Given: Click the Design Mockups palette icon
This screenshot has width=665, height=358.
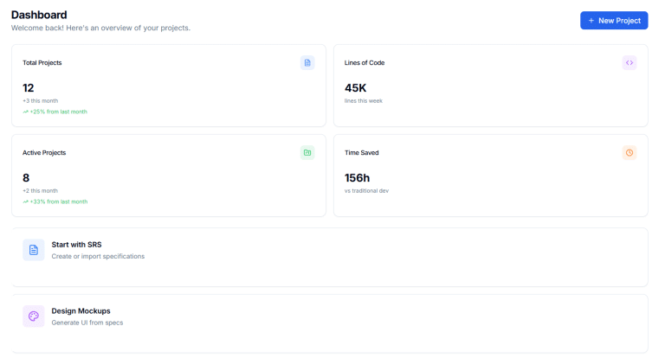Looking at the screenshot, I should tap(34, 316).
